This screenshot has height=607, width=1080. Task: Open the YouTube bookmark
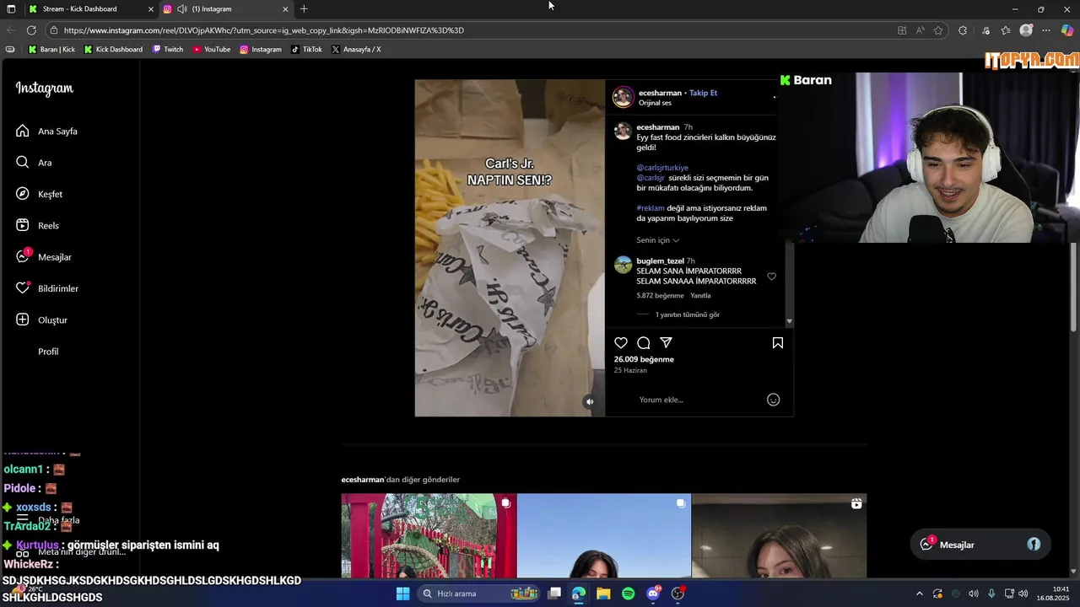(211, 50)
